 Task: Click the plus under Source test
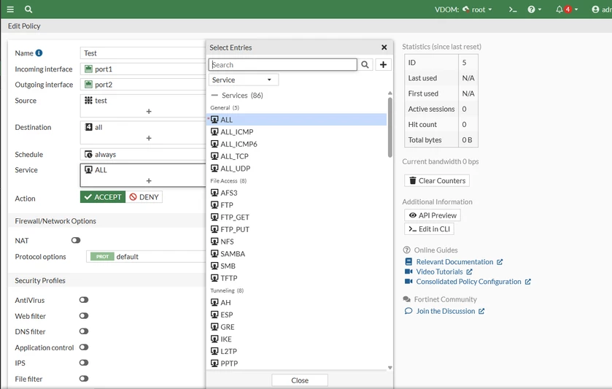pyautogui.click(x=149, y=112)
